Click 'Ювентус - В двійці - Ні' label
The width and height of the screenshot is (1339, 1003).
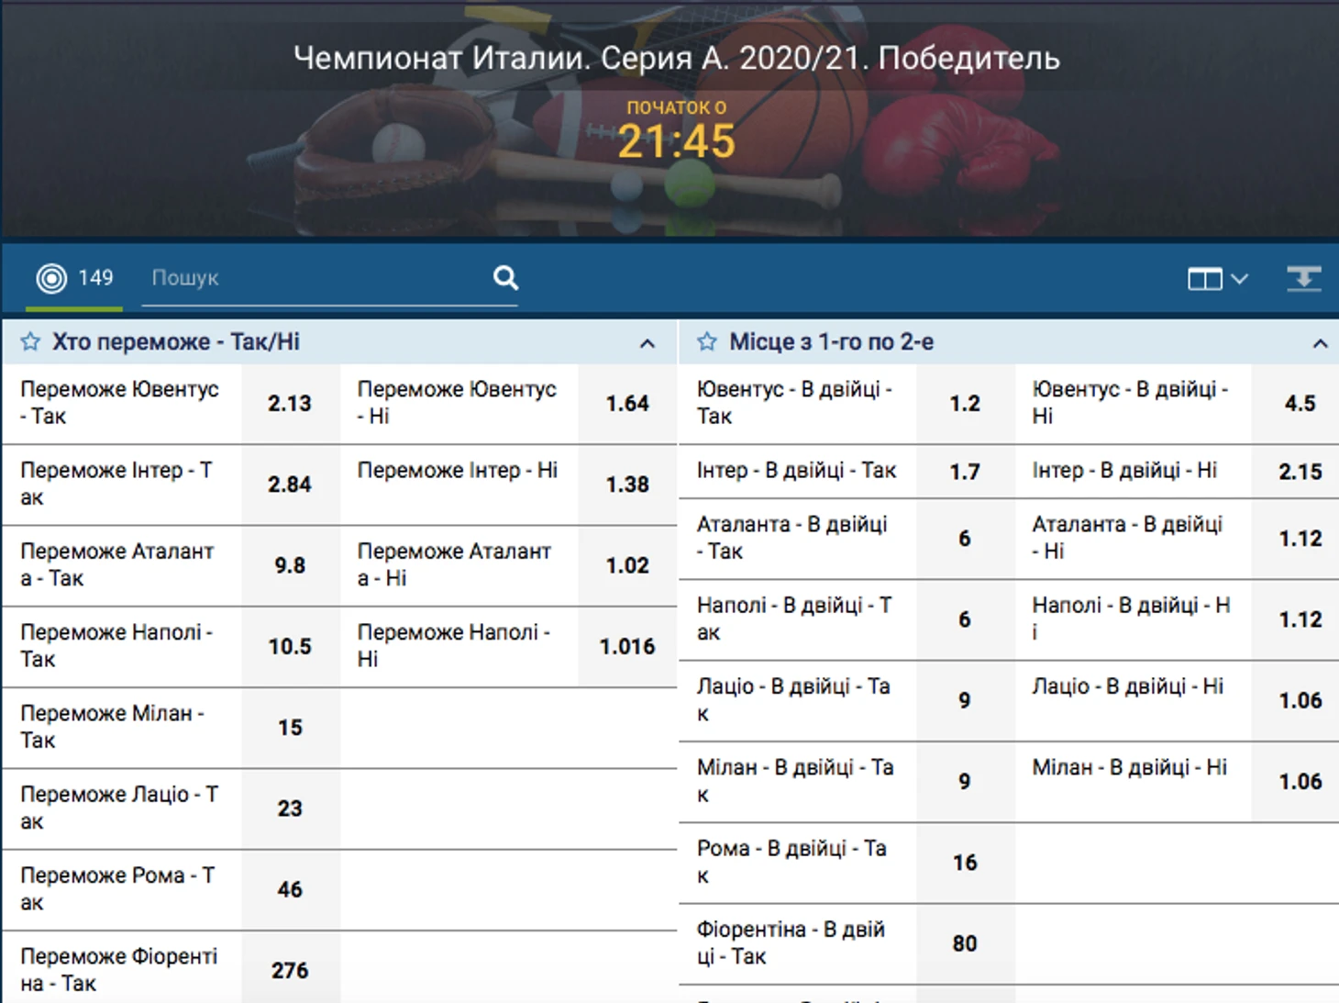coord(1130,403)
